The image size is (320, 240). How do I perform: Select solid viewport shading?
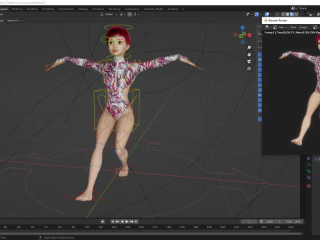[287, 14]
